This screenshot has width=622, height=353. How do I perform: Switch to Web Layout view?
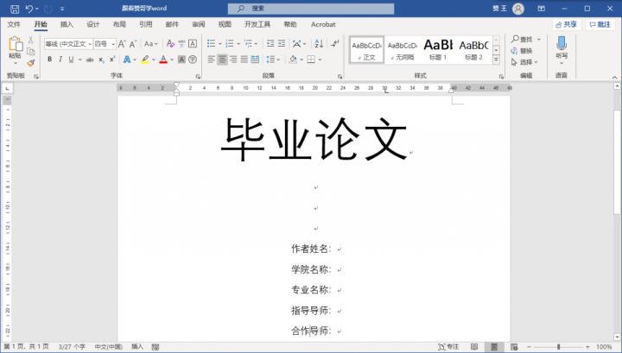[x=514, y=347]
